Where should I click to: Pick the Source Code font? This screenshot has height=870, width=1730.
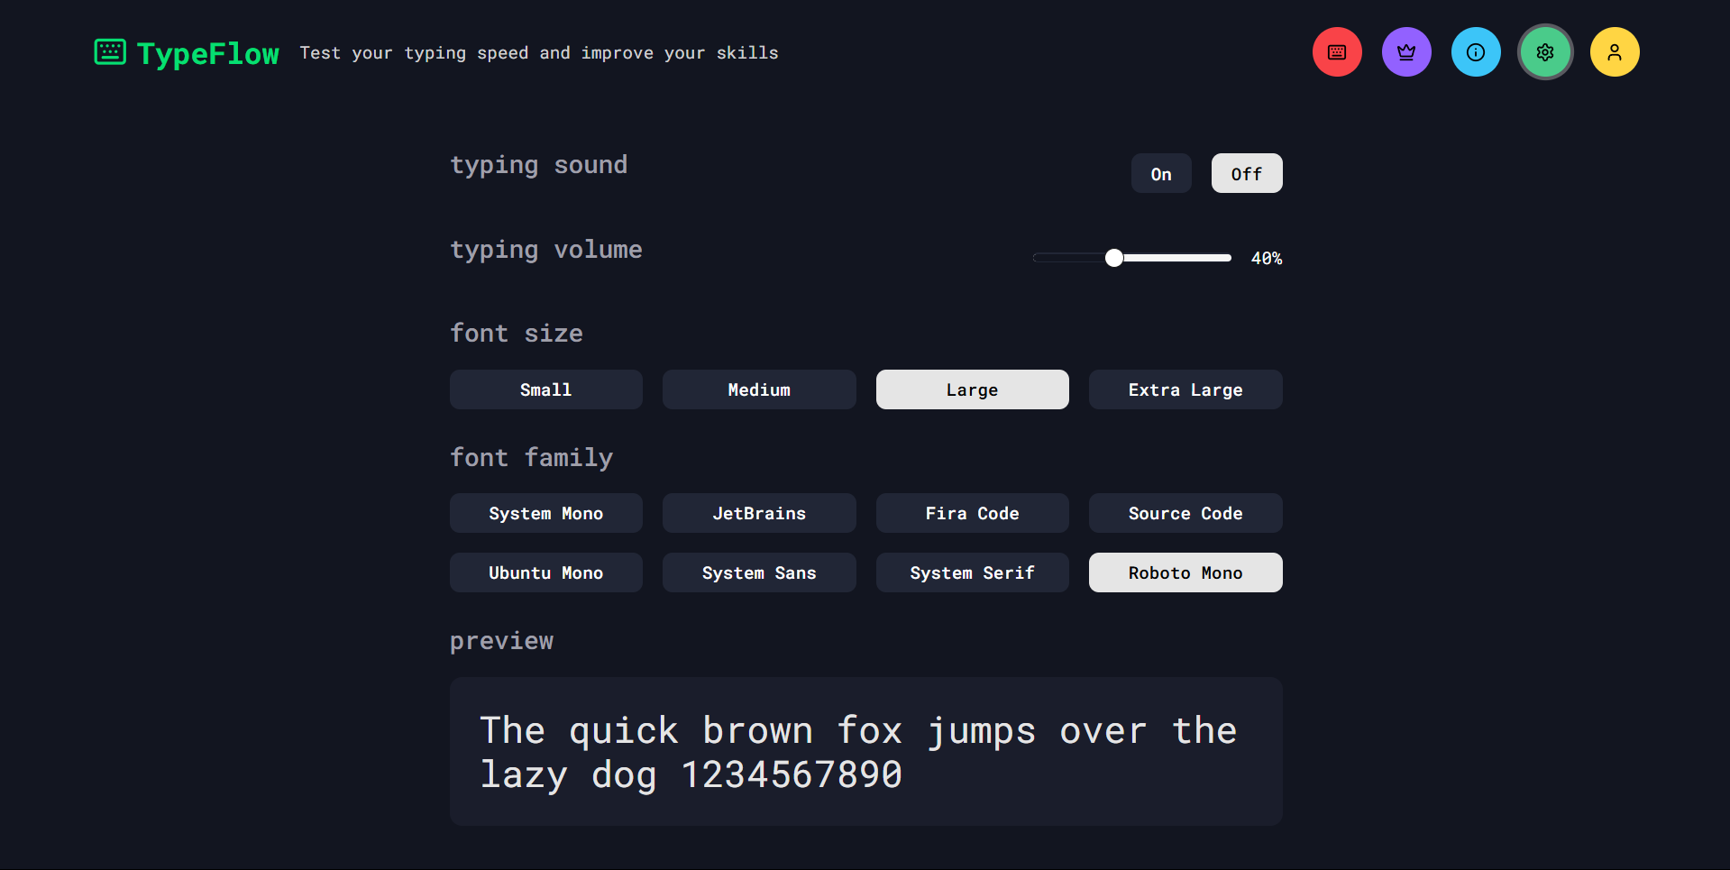point(1185,513)
